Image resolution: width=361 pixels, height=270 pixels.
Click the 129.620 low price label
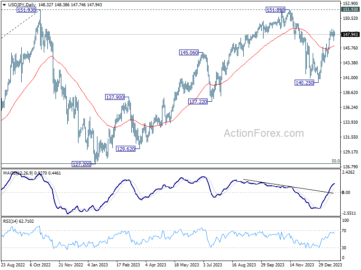click(126, 149)
